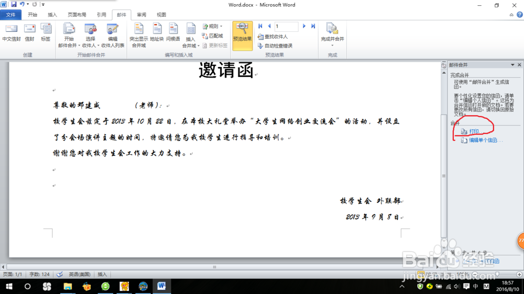Click the Envelopes icon
524x294 pixels.
coord(29,33)
